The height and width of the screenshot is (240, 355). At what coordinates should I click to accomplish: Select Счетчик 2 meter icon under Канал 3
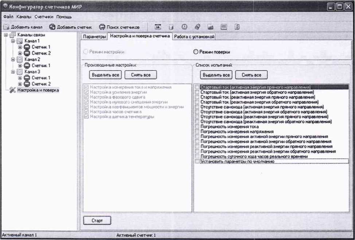point(27,84)
